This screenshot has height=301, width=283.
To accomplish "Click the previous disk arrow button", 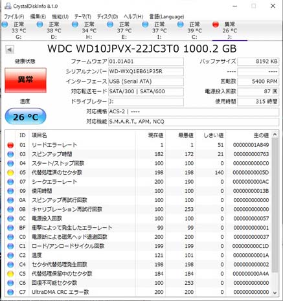I will pos(10,50).
